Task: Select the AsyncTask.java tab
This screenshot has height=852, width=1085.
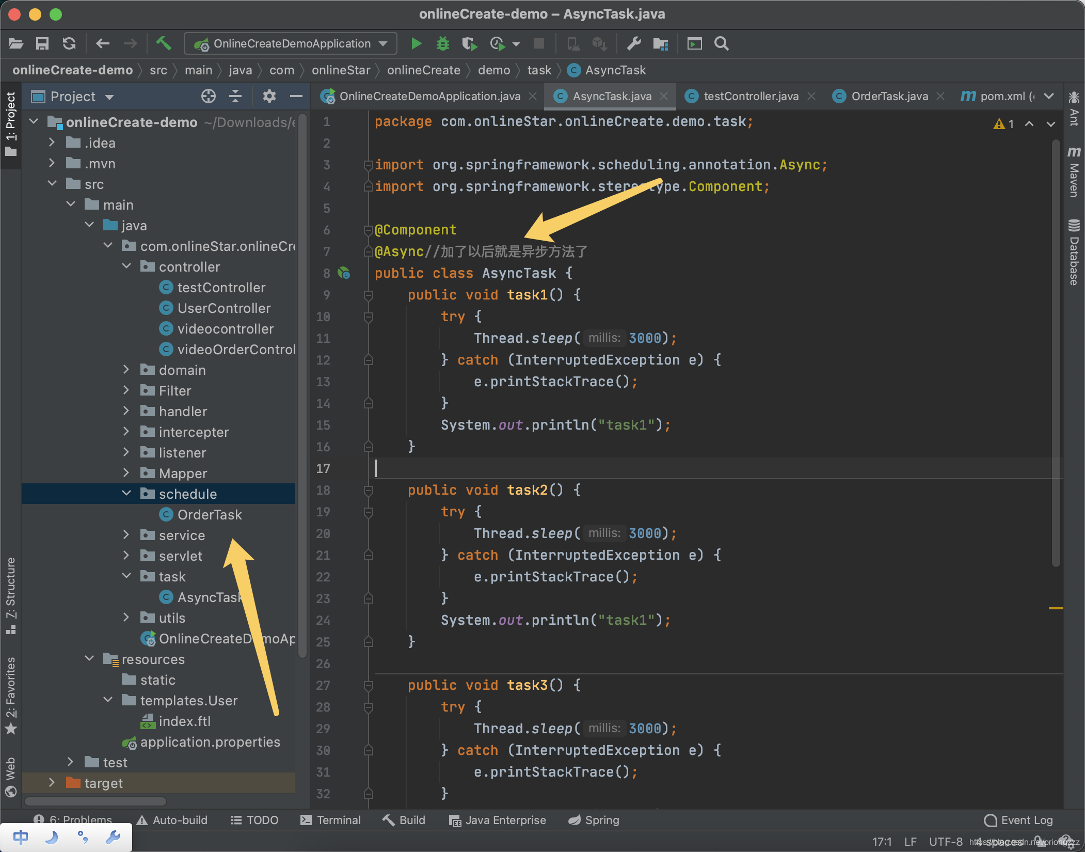Action: pos(610,97)
